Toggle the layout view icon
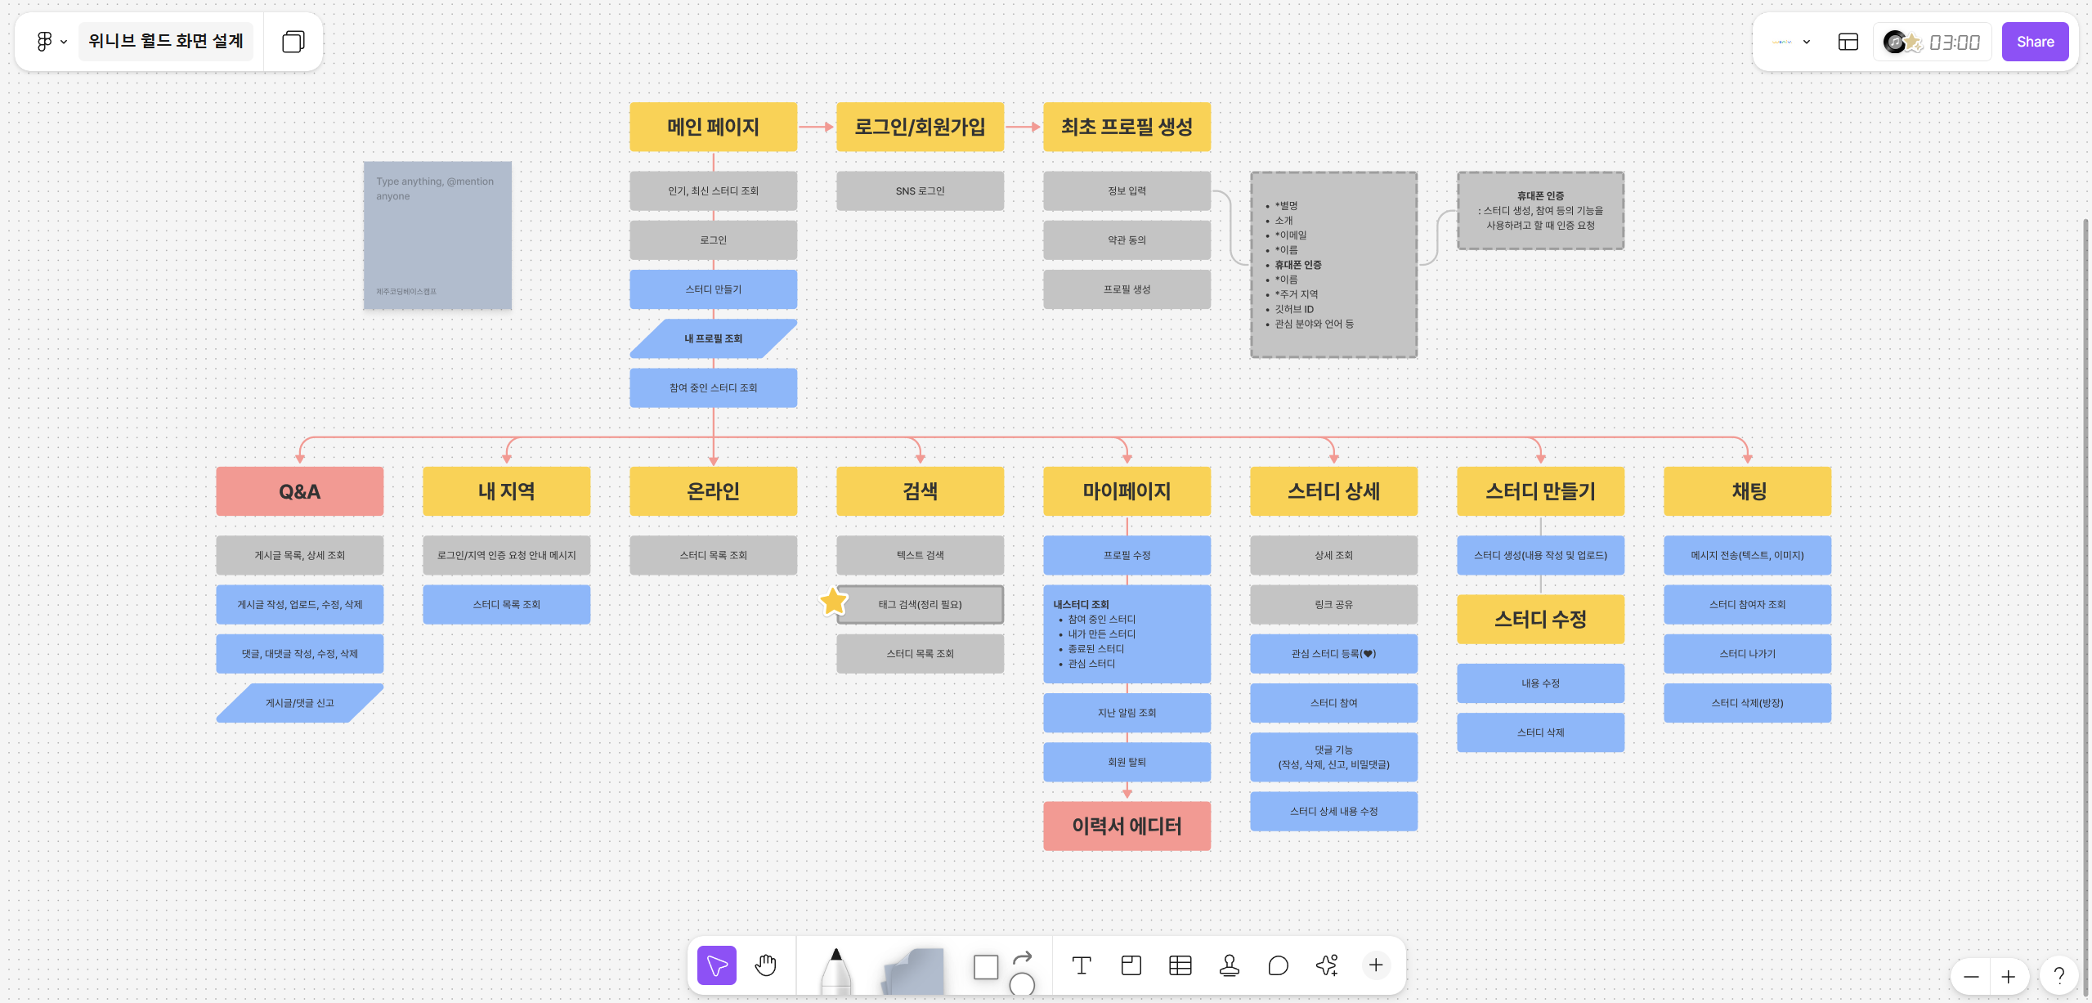 tap(1848, 42)
